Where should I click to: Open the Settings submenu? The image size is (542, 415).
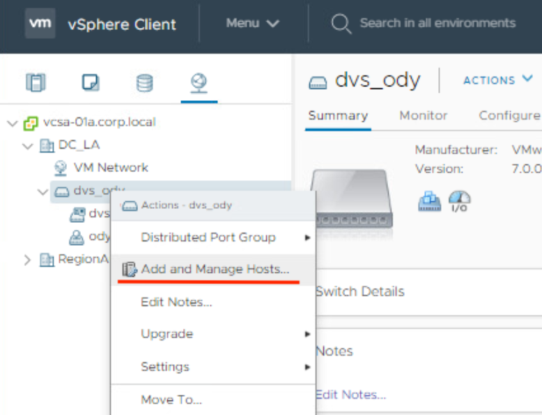[x=213, y=367]
